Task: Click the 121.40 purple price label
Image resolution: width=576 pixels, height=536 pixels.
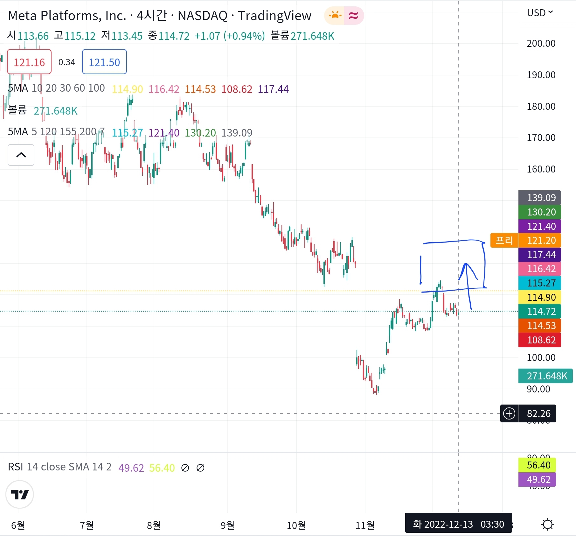Action: point(539,226)
